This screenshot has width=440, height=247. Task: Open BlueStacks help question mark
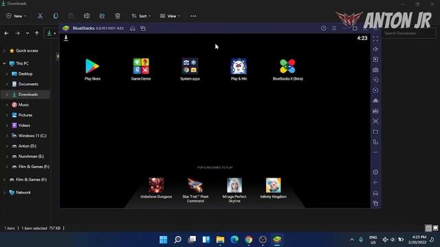coord(324,28)
